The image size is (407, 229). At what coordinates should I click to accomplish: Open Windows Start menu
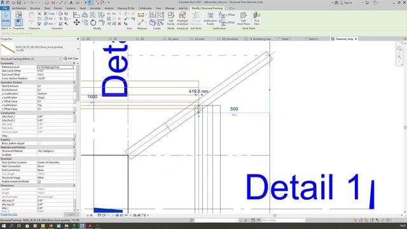tap(4, 226)
